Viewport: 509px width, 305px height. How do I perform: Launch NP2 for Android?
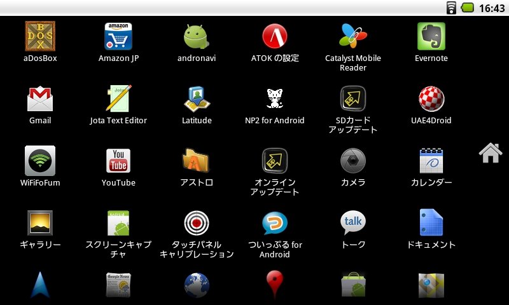point(275,98)
